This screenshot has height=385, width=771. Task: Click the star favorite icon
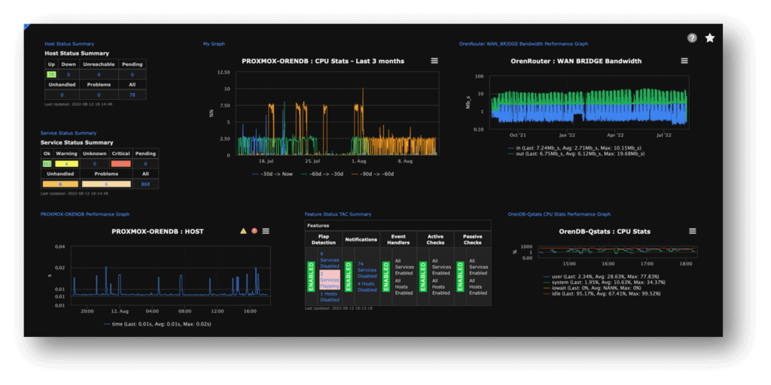point(709,38)
